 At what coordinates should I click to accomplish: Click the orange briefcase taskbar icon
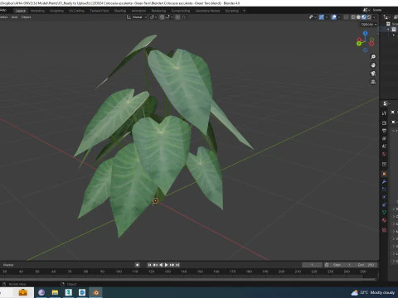pos(22,292)
